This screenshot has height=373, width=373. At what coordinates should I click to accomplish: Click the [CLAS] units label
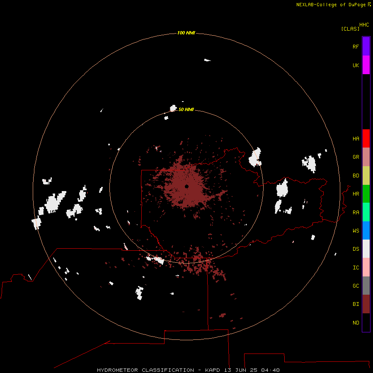pos(350,29)
